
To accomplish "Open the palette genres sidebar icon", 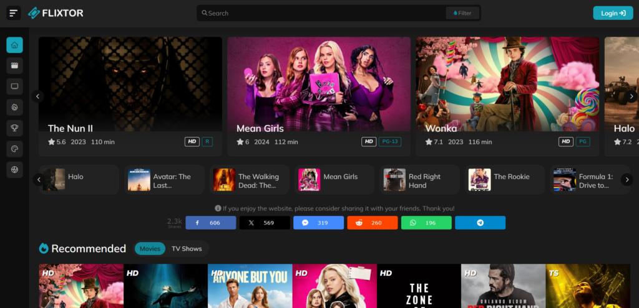I will (x=15, y=149).
